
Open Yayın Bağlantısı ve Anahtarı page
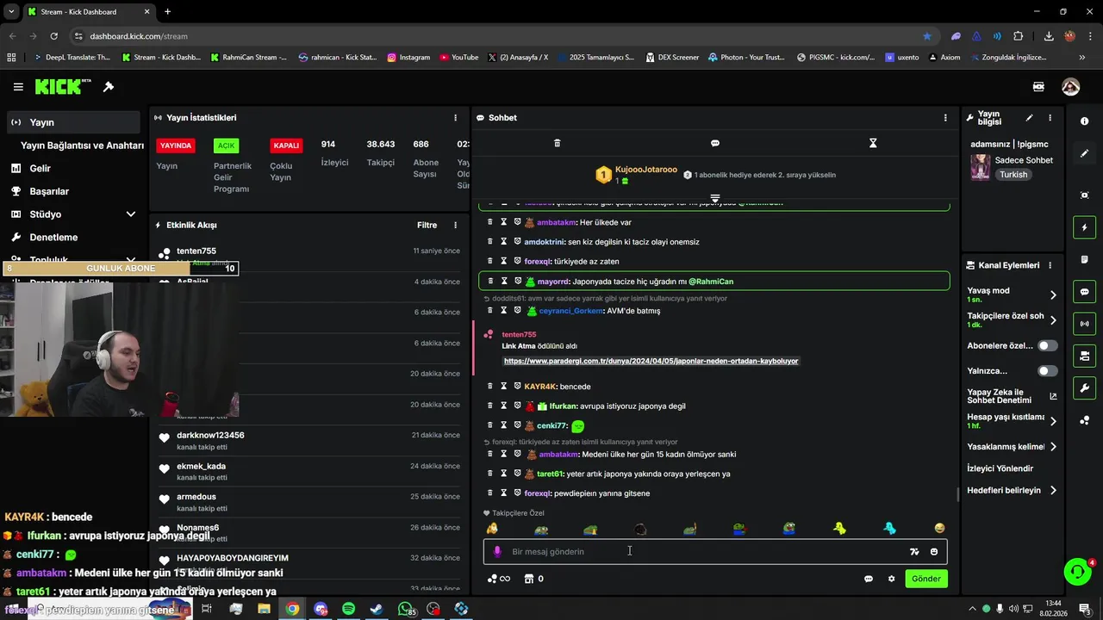point(82,146)
